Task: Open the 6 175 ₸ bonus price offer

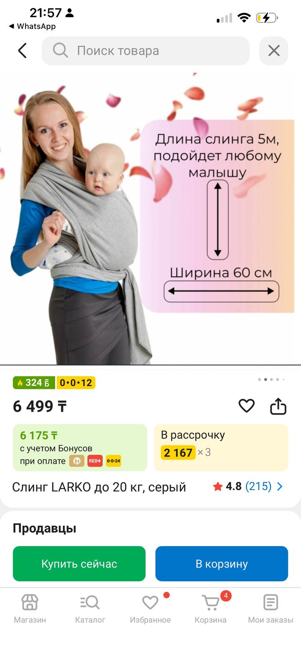Action: pyautogui.click(x=80, y=447)
